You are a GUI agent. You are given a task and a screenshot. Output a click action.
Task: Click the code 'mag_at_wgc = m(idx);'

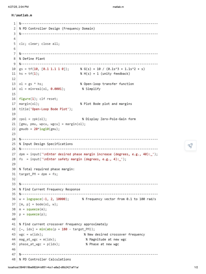[x=38, y=239]
